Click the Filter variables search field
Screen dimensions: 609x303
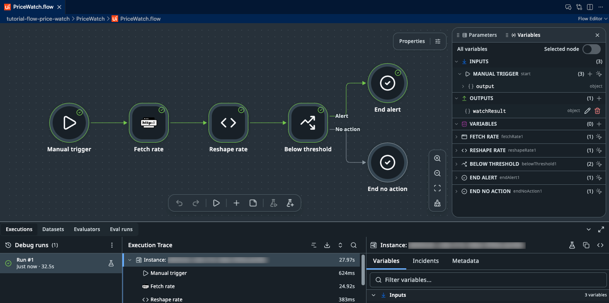[488, 280]
